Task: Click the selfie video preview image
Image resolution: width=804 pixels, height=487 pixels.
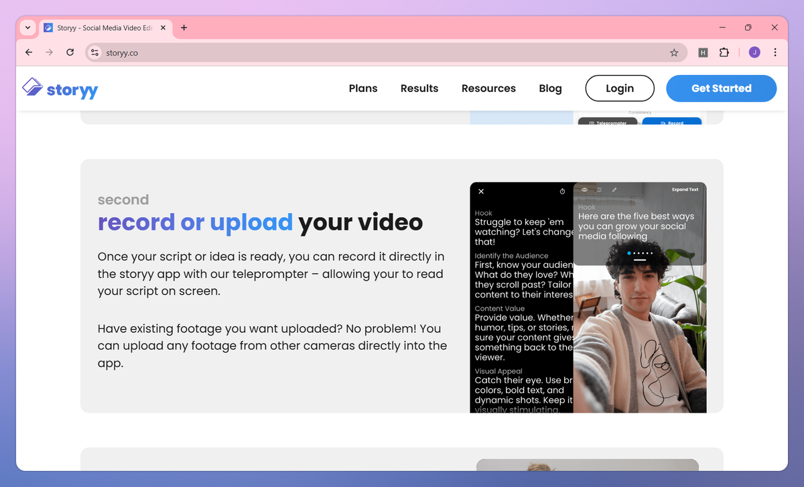Action: (640, 338)
